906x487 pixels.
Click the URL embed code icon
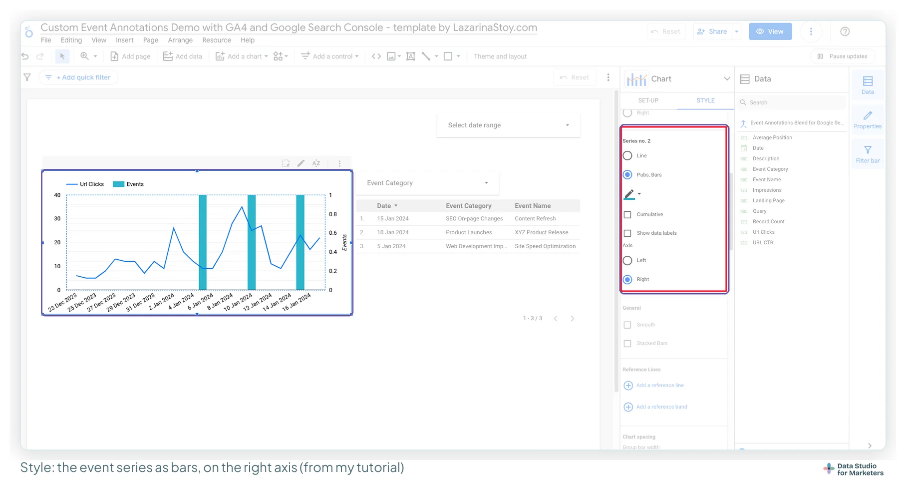coord(376,56)
